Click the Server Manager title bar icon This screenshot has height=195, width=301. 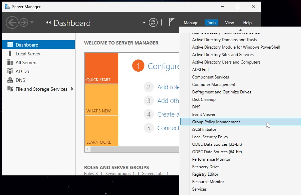pyautogui.click(x=7, y=7)
